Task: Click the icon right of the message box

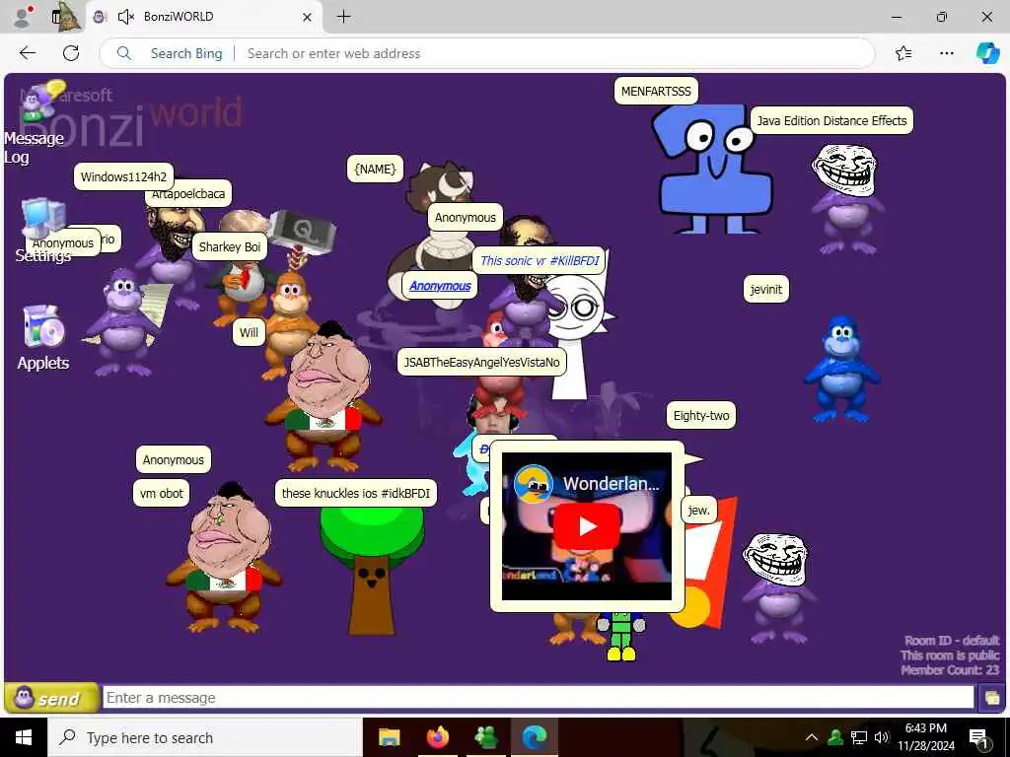Action: click(991, 698)
